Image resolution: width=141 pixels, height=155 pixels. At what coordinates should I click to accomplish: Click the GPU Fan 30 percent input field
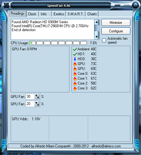click(30, 96)
